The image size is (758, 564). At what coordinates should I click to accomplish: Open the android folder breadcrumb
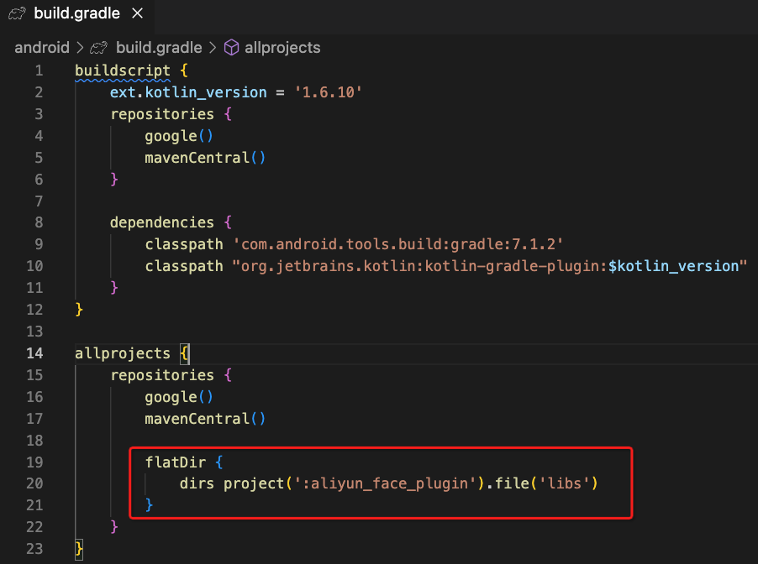coord(42,47)
